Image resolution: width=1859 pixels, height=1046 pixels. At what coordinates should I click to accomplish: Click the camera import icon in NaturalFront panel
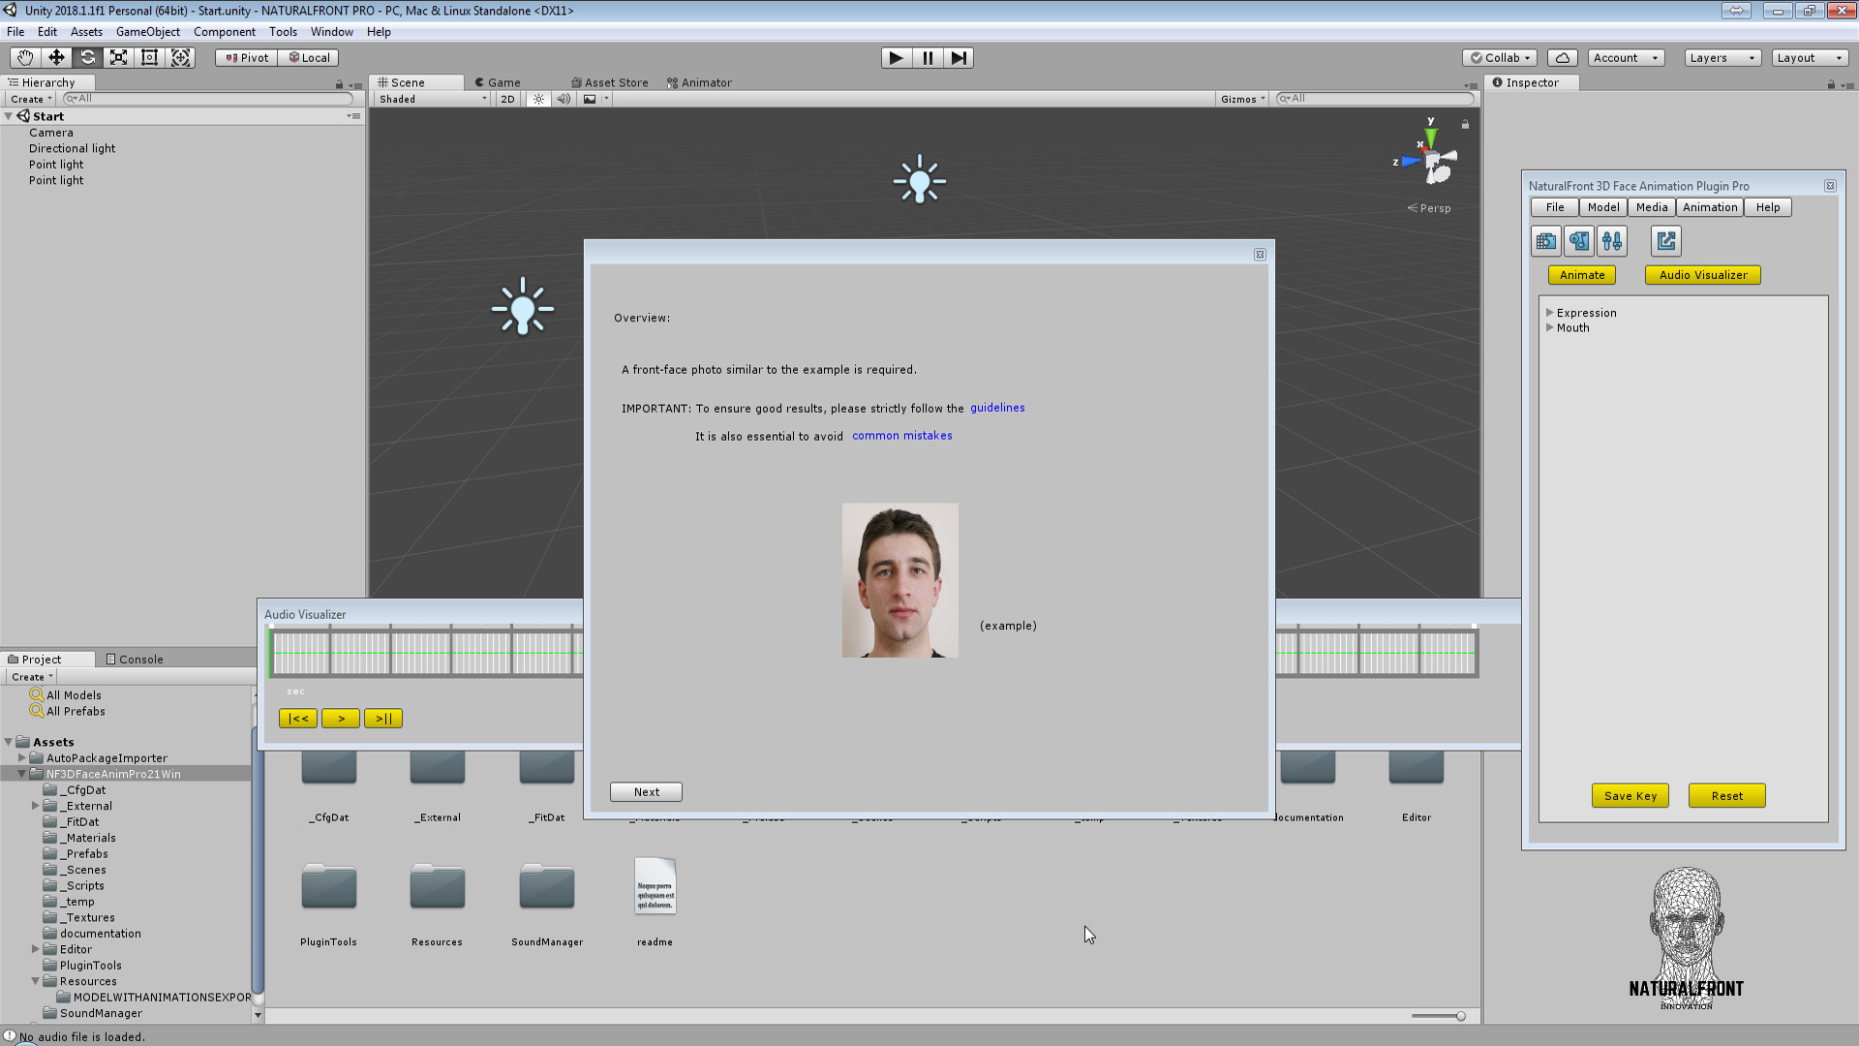coord(1545,240)
